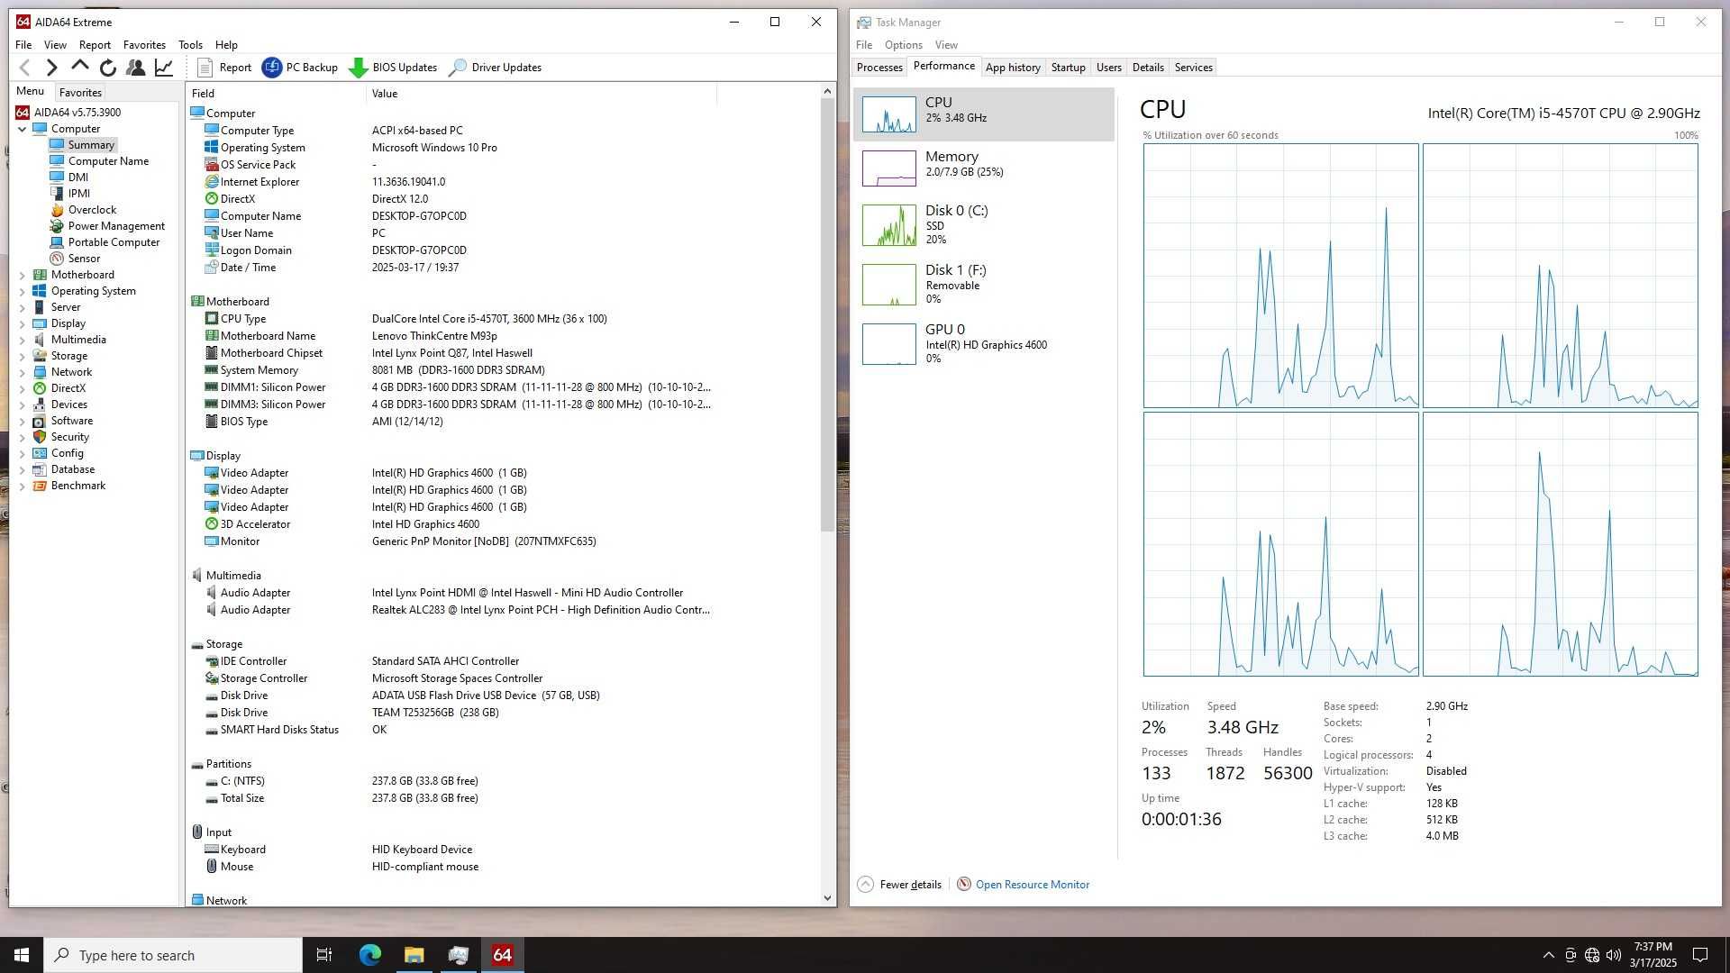1730x973 pixels.
Task: Open Resource Monitor link
Action: pyautogui.click(x=1023, y=885)
